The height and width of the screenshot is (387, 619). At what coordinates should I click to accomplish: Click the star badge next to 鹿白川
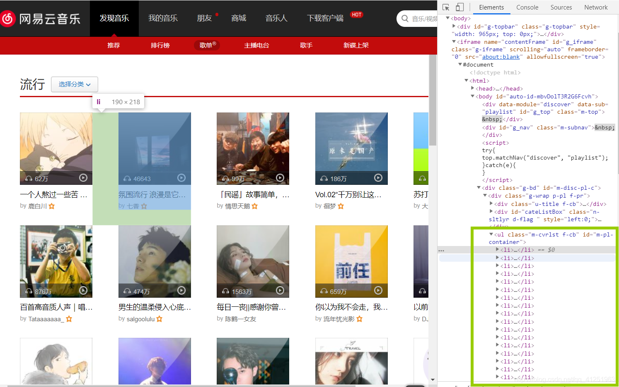pos(51,206)
